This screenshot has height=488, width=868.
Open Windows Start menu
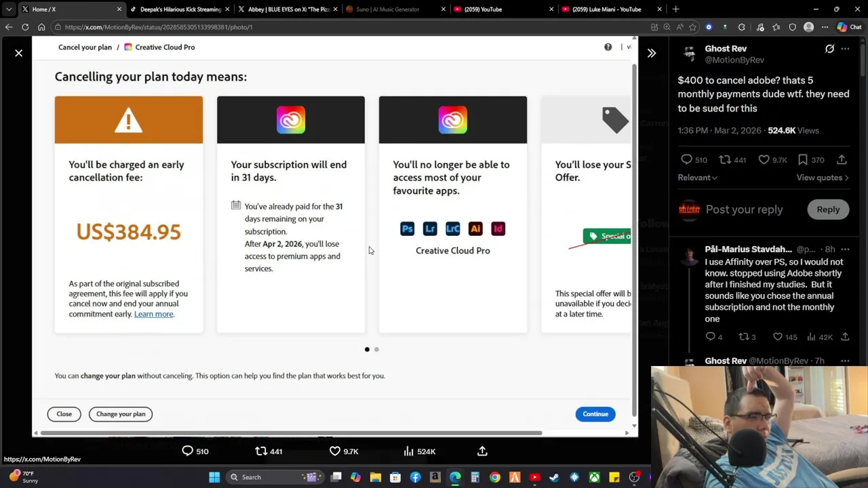(x=214, y=477)
